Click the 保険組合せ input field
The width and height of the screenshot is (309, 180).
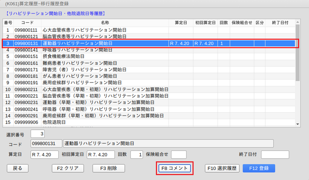click(178, 155)
